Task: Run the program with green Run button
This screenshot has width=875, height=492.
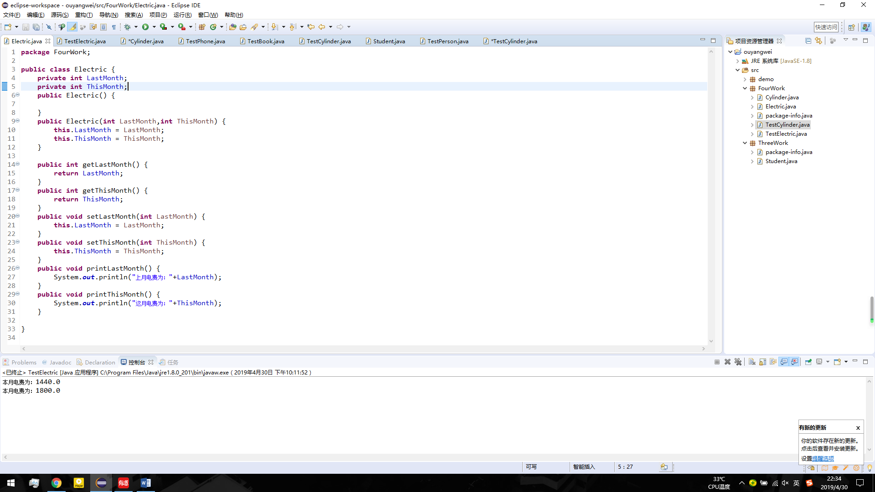Action: pyautogui.click(x=145, y=27)
